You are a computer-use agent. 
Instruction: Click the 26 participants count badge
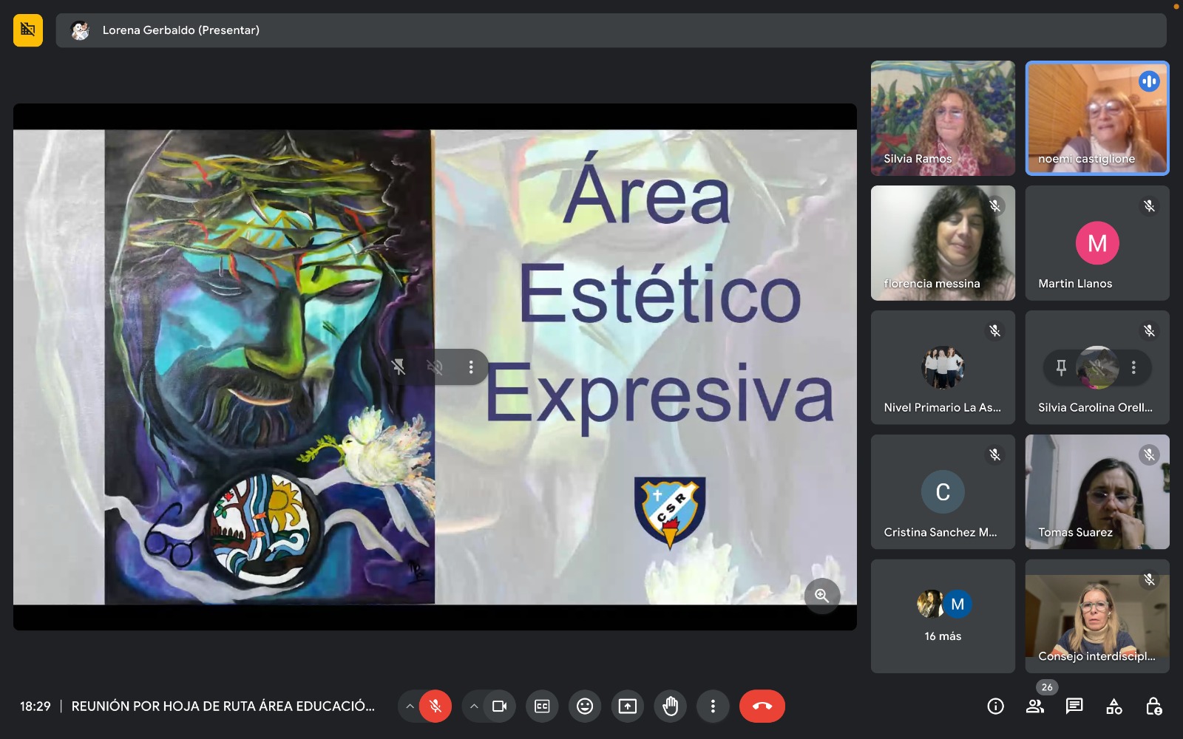click(x=1047, y=687)
